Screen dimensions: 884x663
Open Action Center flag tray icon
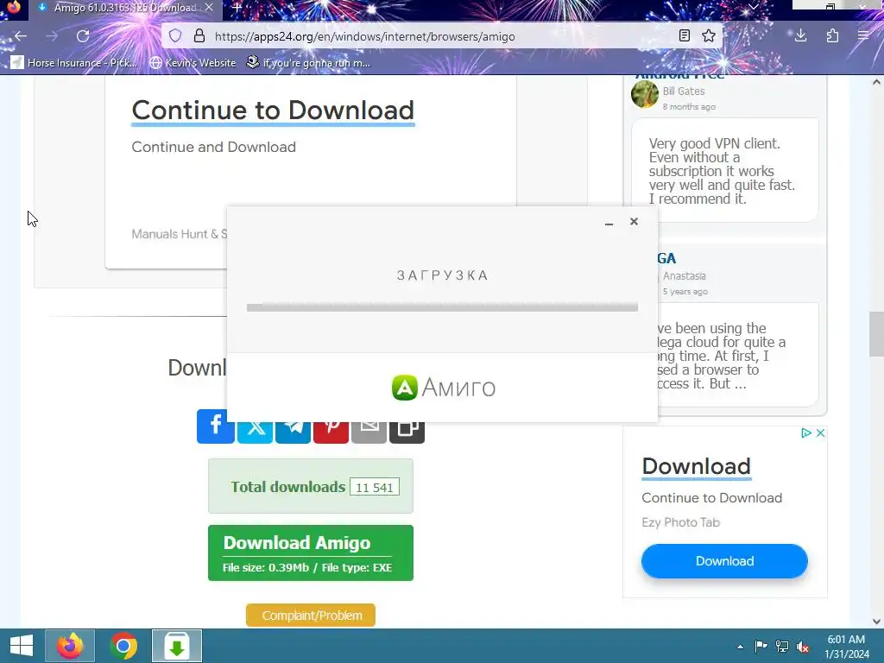[761, 647]
